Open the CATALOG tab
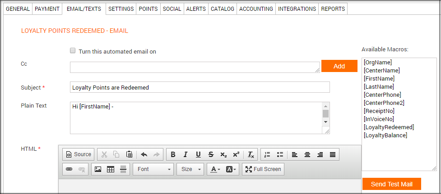The width and height of the screenshot is (441, 194). tap(223, 9)
